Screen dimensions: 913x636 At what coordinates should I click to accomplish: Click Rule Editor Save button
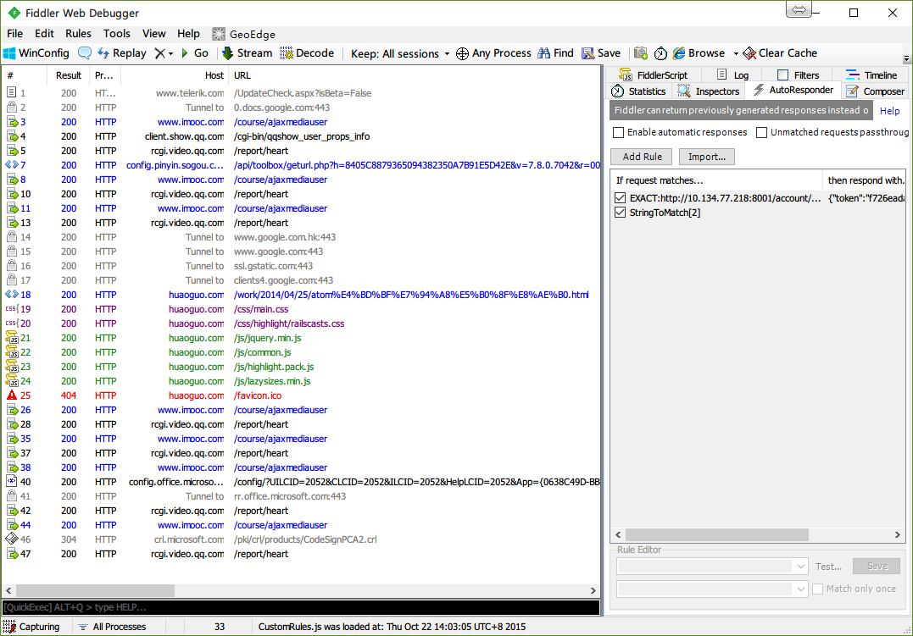pos(877,567)
